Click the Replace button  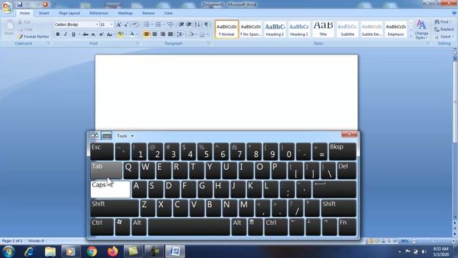click(x=444, y=29)
